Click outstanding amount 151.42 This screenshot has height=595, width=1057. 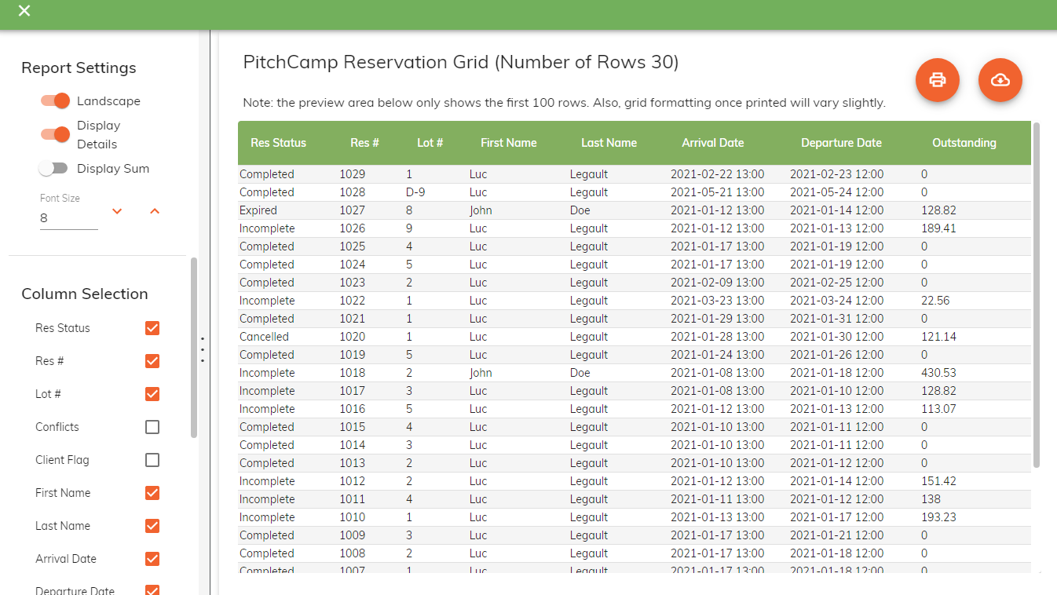[938, 481]
